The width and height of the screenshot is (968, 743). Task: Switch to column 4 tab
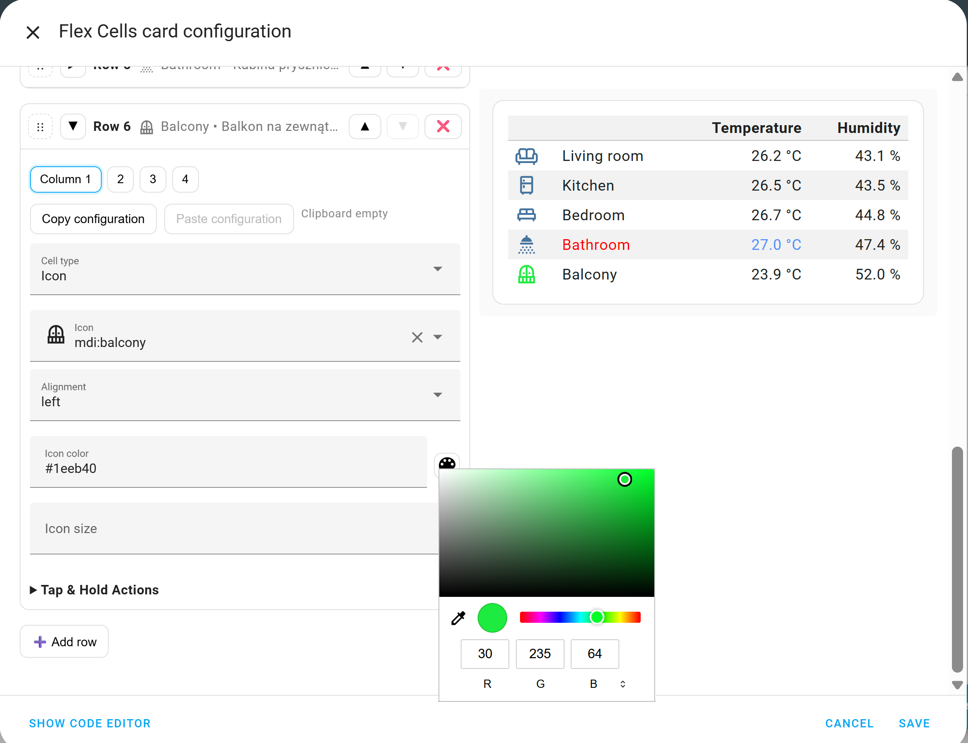(x=185, y=179)
